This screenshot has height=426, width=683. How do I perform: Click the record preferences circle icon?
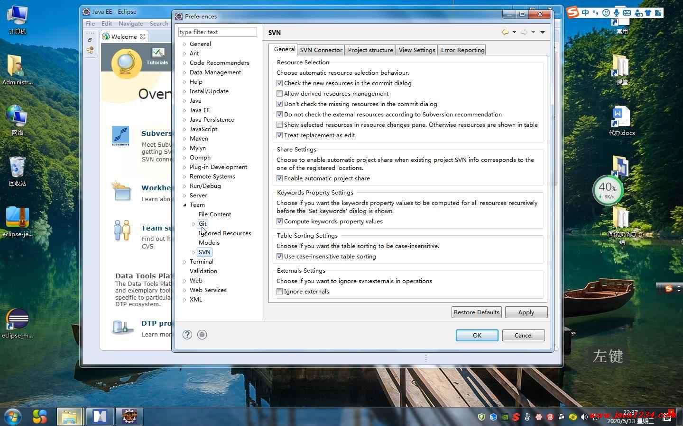202,335
